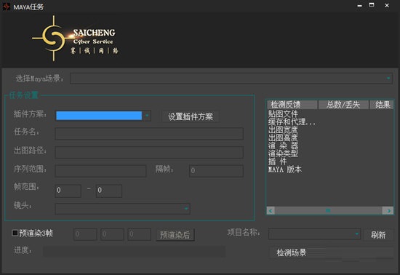Screen dimensions: 400x275
Task: Click the 序列范围 input field
Action: click(100, 171)
